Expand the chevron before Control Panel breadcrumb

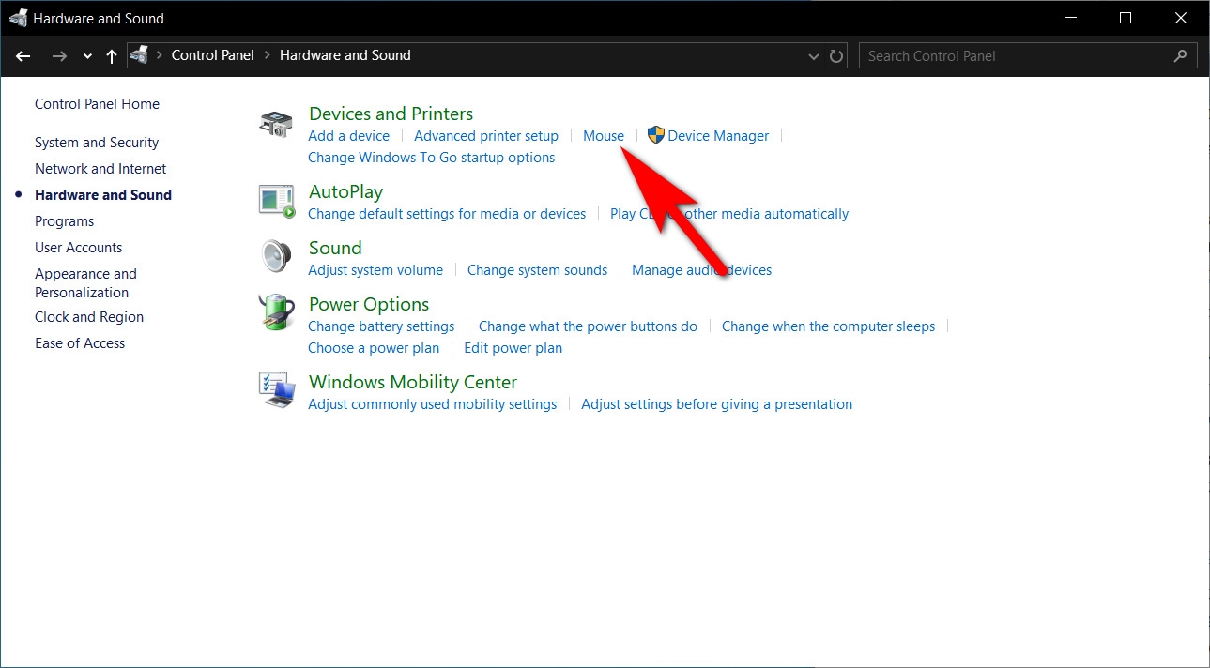click(x=159, y=55)
